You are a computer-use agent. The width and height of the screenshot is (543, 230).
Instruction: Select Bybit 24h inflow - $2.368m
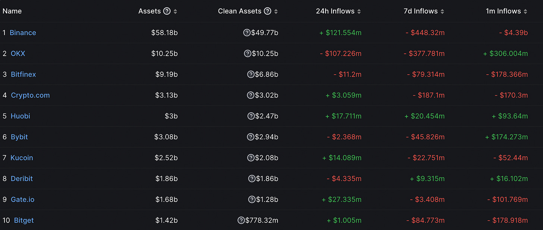tap(344, 137)
